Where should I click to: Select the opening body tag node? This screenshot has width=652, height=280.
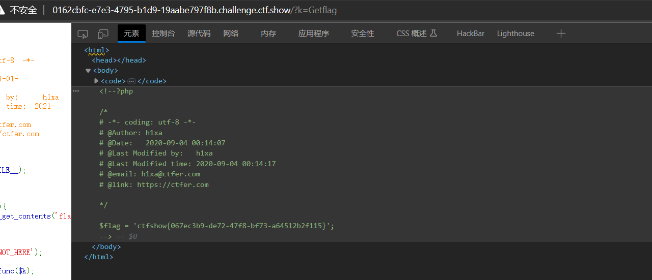point(105,71)
